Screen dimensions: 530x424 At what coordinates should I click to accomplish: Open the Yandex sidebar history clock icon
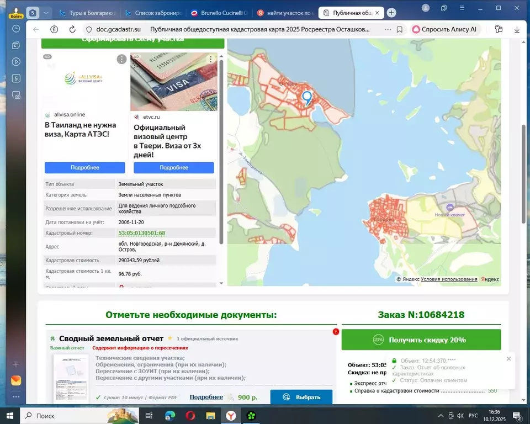tap(16, 28)
